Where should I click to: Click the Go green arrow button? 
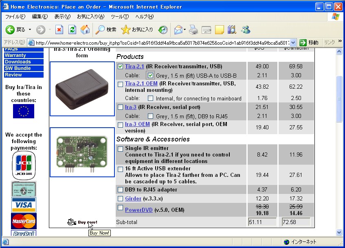point(303,42)
